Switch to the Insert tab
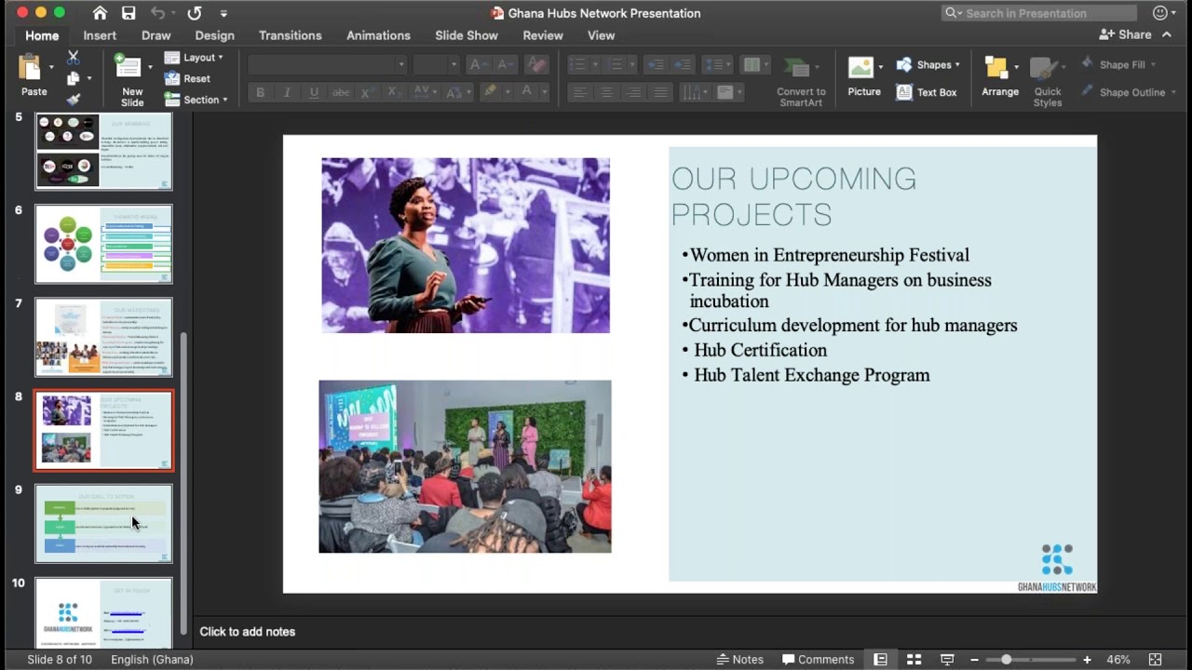The height and width of the screenshot is (670, 1192). coord(100,35)
